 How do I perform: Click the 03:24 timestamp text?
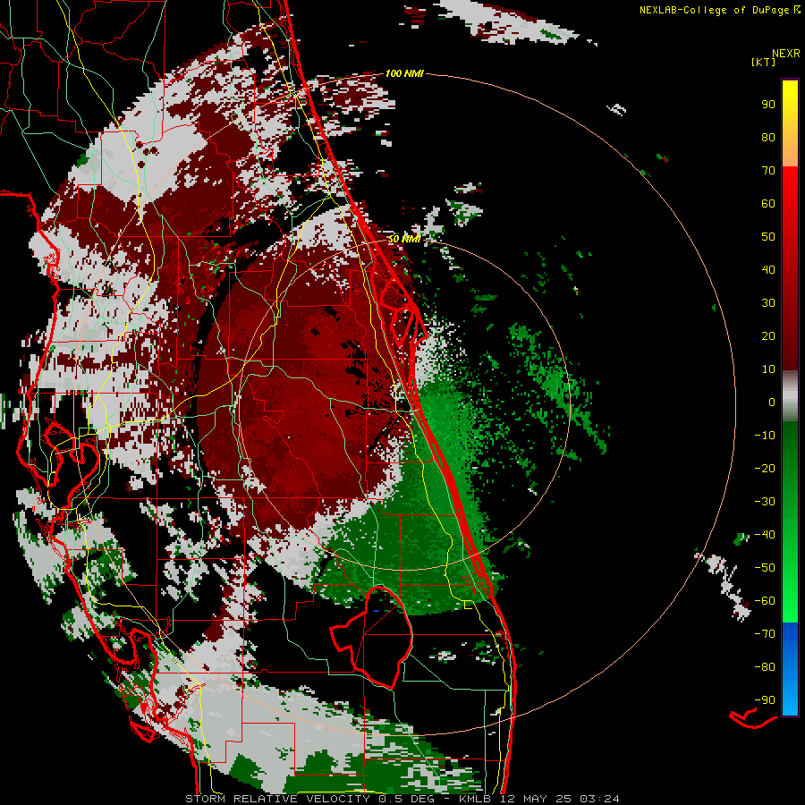599,799
